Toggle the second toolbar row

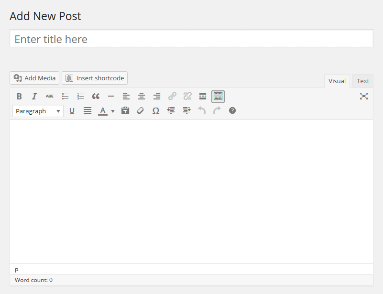click(218, 96)
